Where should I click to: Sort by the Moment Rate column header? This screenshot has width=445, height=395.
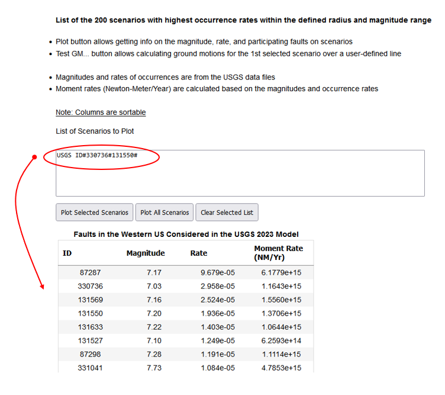[278, 253]
